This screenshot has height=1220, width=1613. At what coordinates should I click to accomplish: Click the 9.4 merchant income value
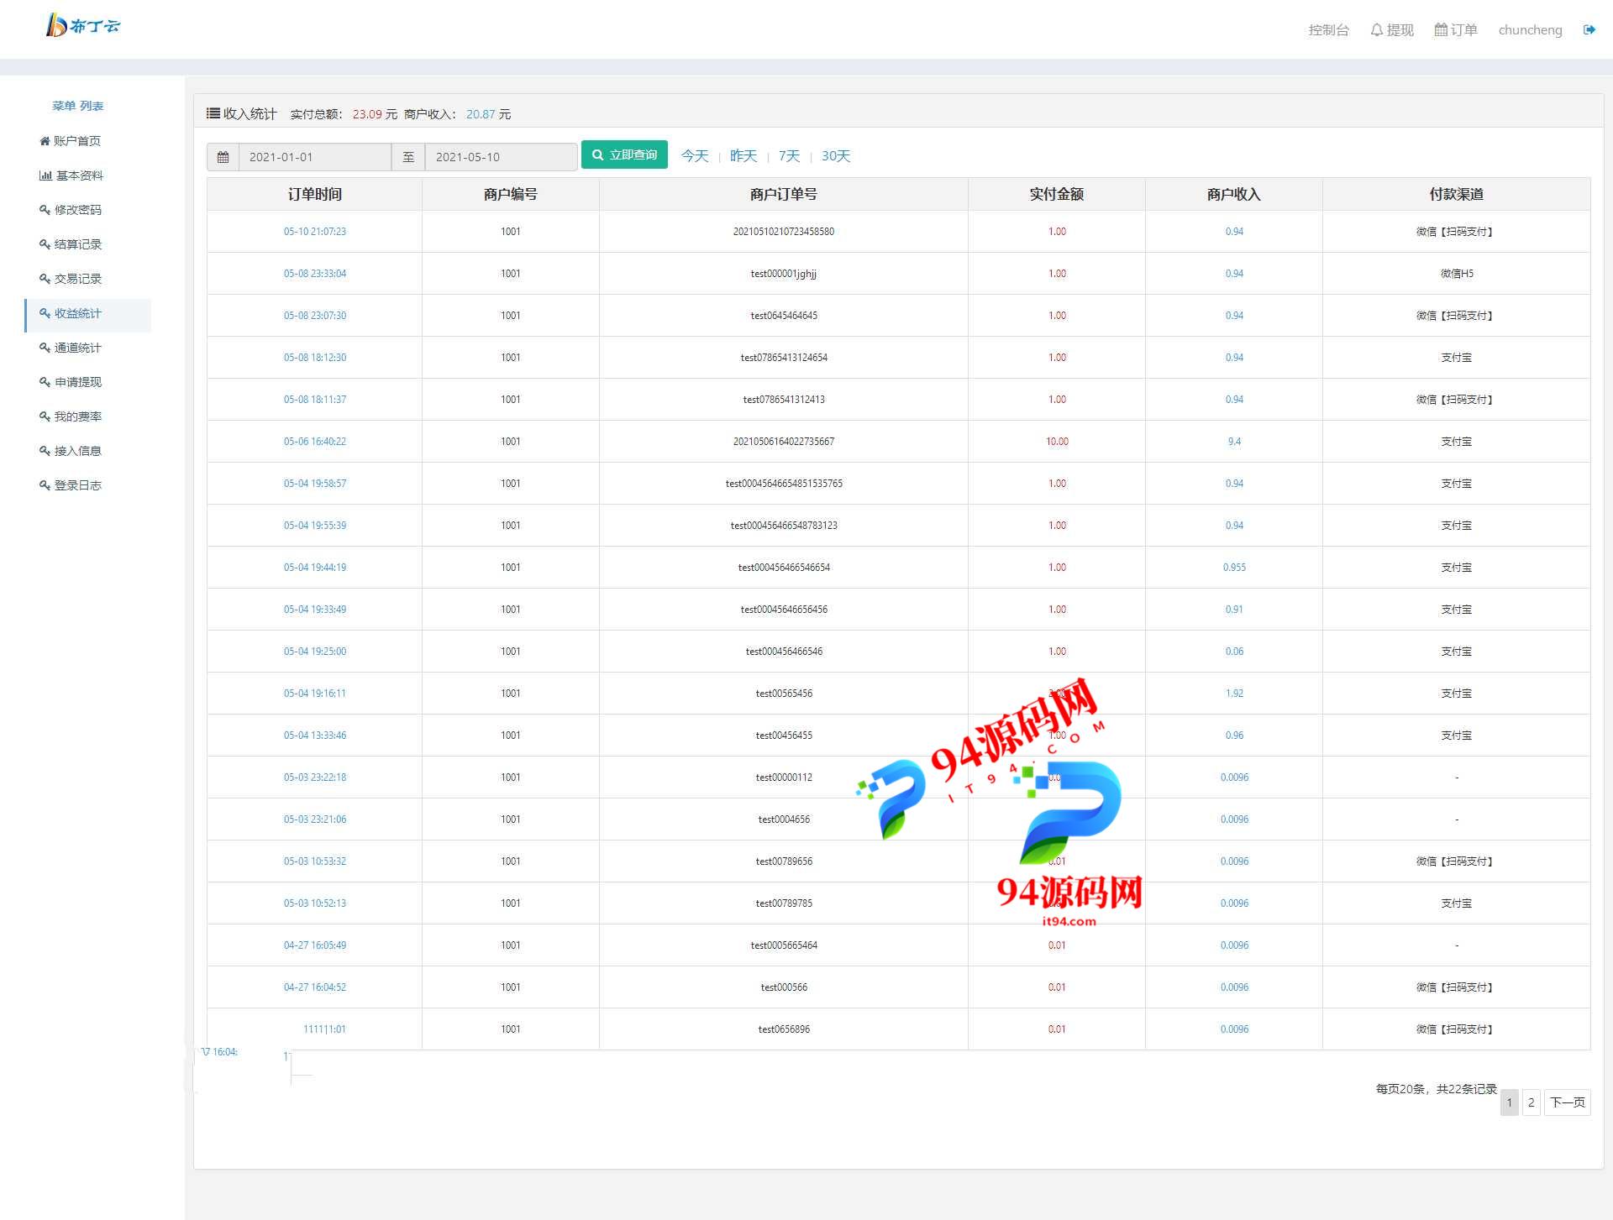click(x=1234, y=442)
